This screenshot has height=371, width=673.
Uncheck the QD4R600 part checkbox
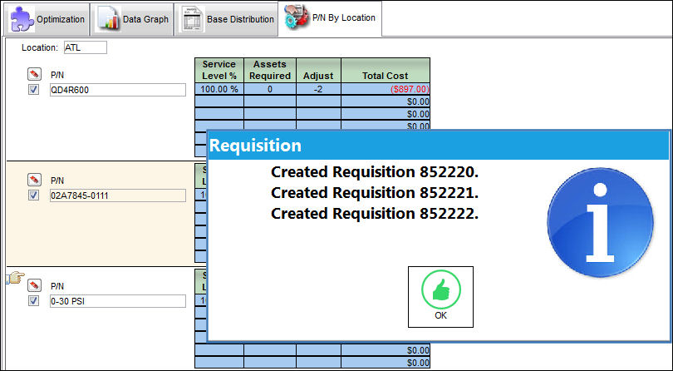[x=33, y=89]
